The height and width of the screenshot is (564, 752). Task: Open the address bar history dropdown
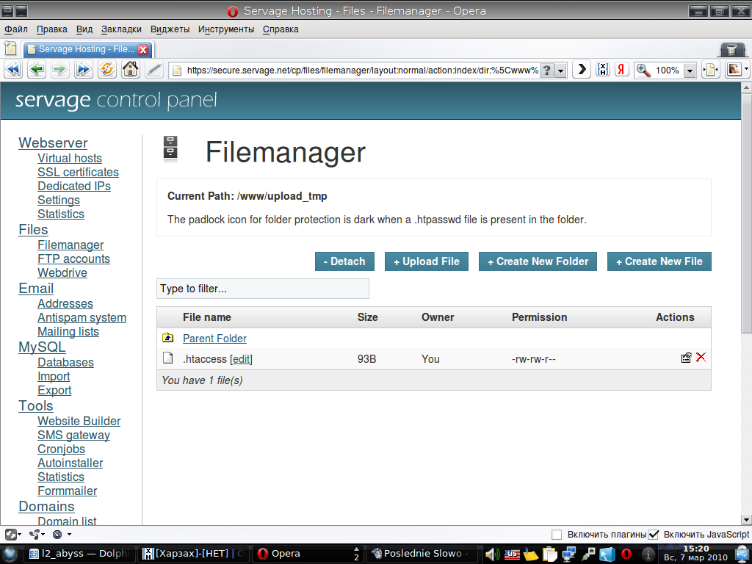click(560, 70)
